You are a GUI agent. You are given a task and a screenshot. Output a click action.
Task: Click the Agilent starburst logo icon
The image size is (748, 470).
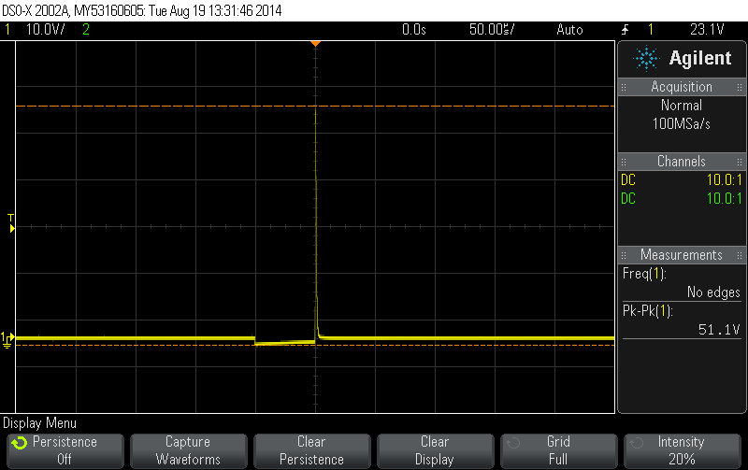(646, 59)
